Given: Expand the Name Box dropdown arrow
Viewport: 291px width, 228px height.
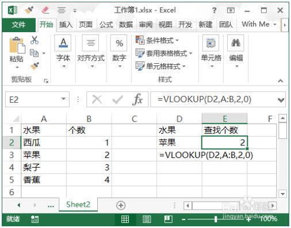Looking at the screenshot, I should 63,99.
